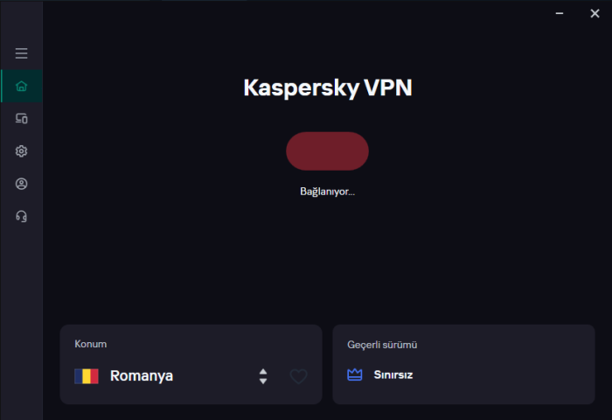612x420 pixels.
Task: Favorite Romanya with the heart icon
Action: (x=299, y=376)
